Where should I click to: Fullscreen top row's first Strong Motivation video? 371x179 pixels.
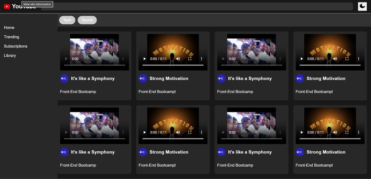pyautogui.click(x=190, y=59)
